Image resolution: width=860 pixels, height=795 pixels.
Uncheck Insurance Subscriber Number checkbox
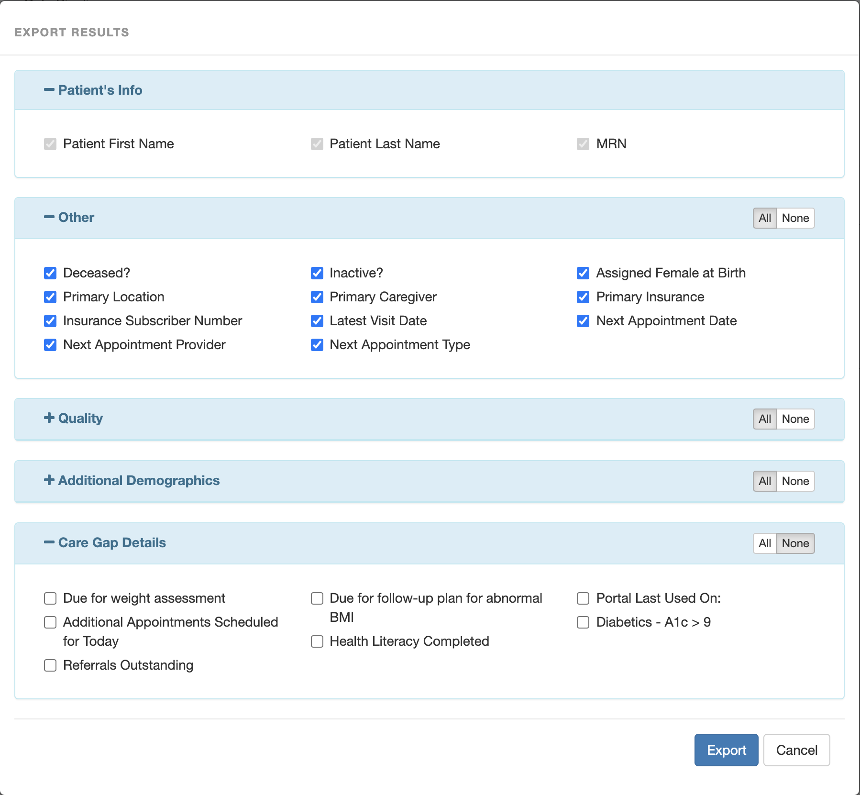coord(50,321)
